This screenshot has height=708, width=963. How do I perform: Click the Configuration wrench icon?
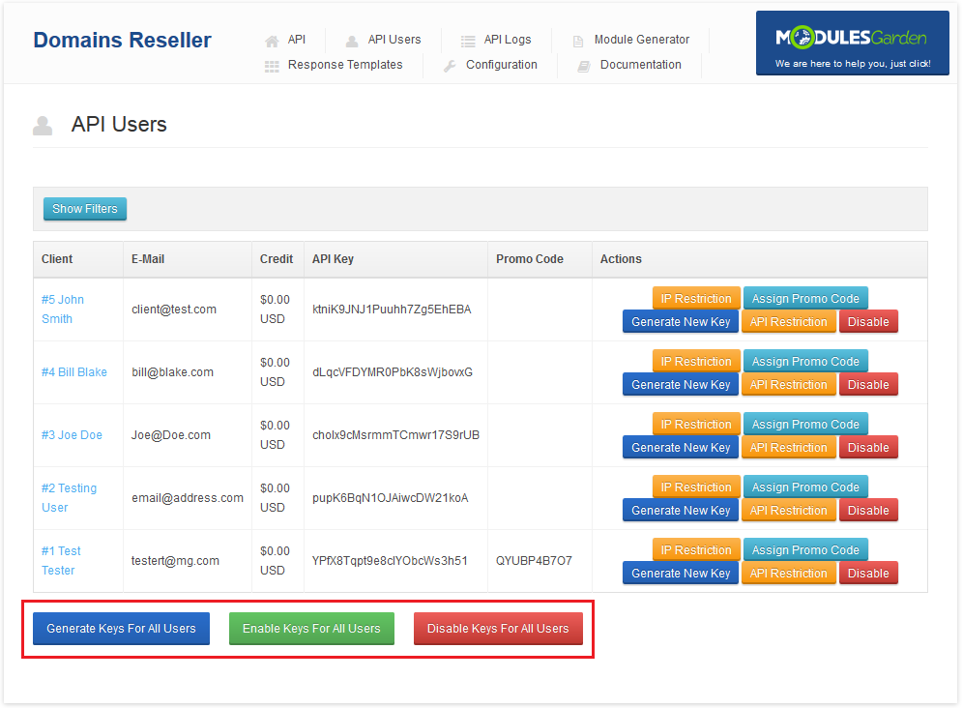450,66
